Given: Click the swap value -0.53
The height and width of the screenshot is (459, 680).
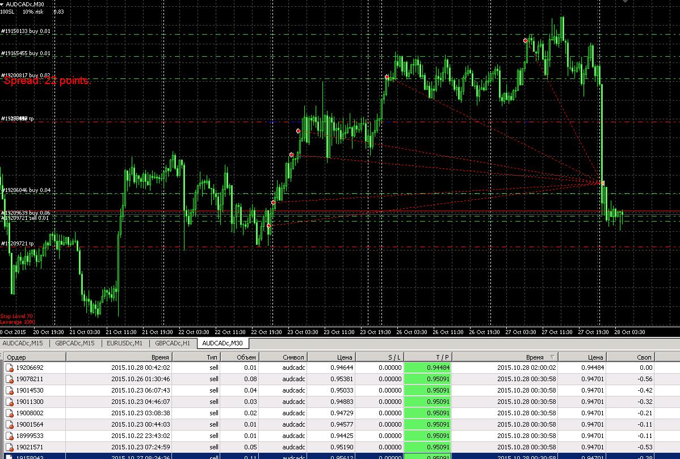Looking at the screenshot, I should (645, 447).
